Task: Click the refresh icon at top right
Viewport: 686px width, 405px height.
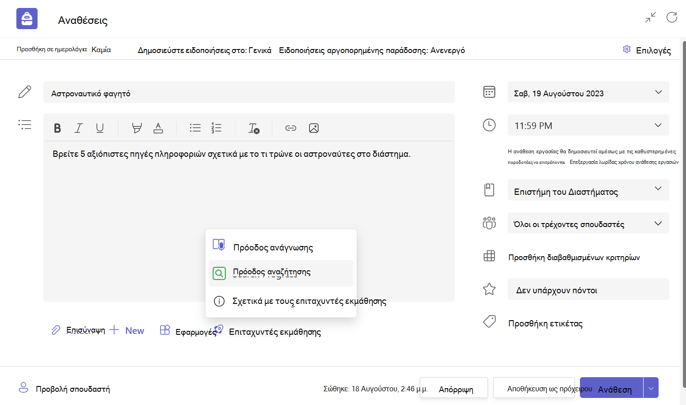Action: (672, 17)
